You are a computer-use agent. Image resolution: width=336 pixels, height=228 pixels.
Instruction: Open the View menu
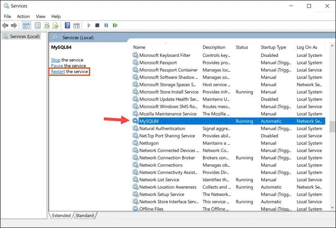pos(41,16)
